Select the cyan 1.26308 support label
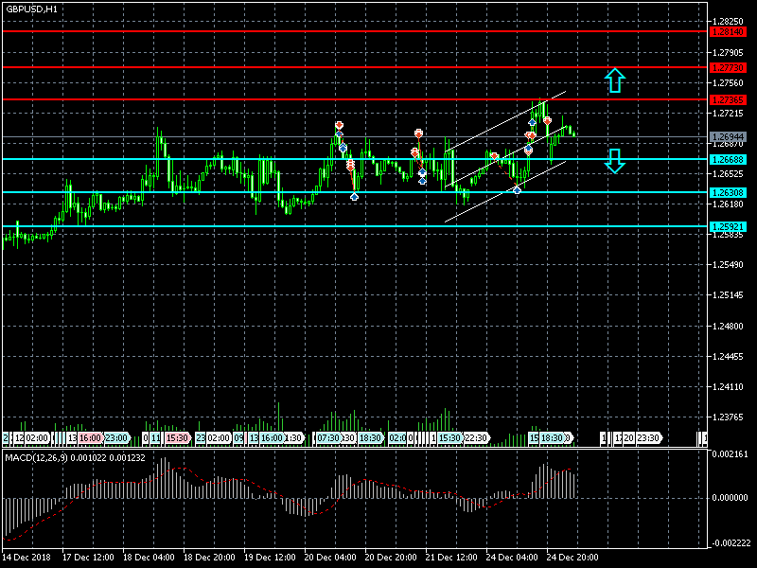The height and width of the screenshot is (568, 757). pos(727,192)
